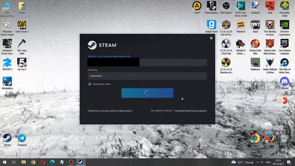Screen dimensions: 295x166
Task: Open the weather widget showing Cloudy
Action: click(x=242, y=162)
